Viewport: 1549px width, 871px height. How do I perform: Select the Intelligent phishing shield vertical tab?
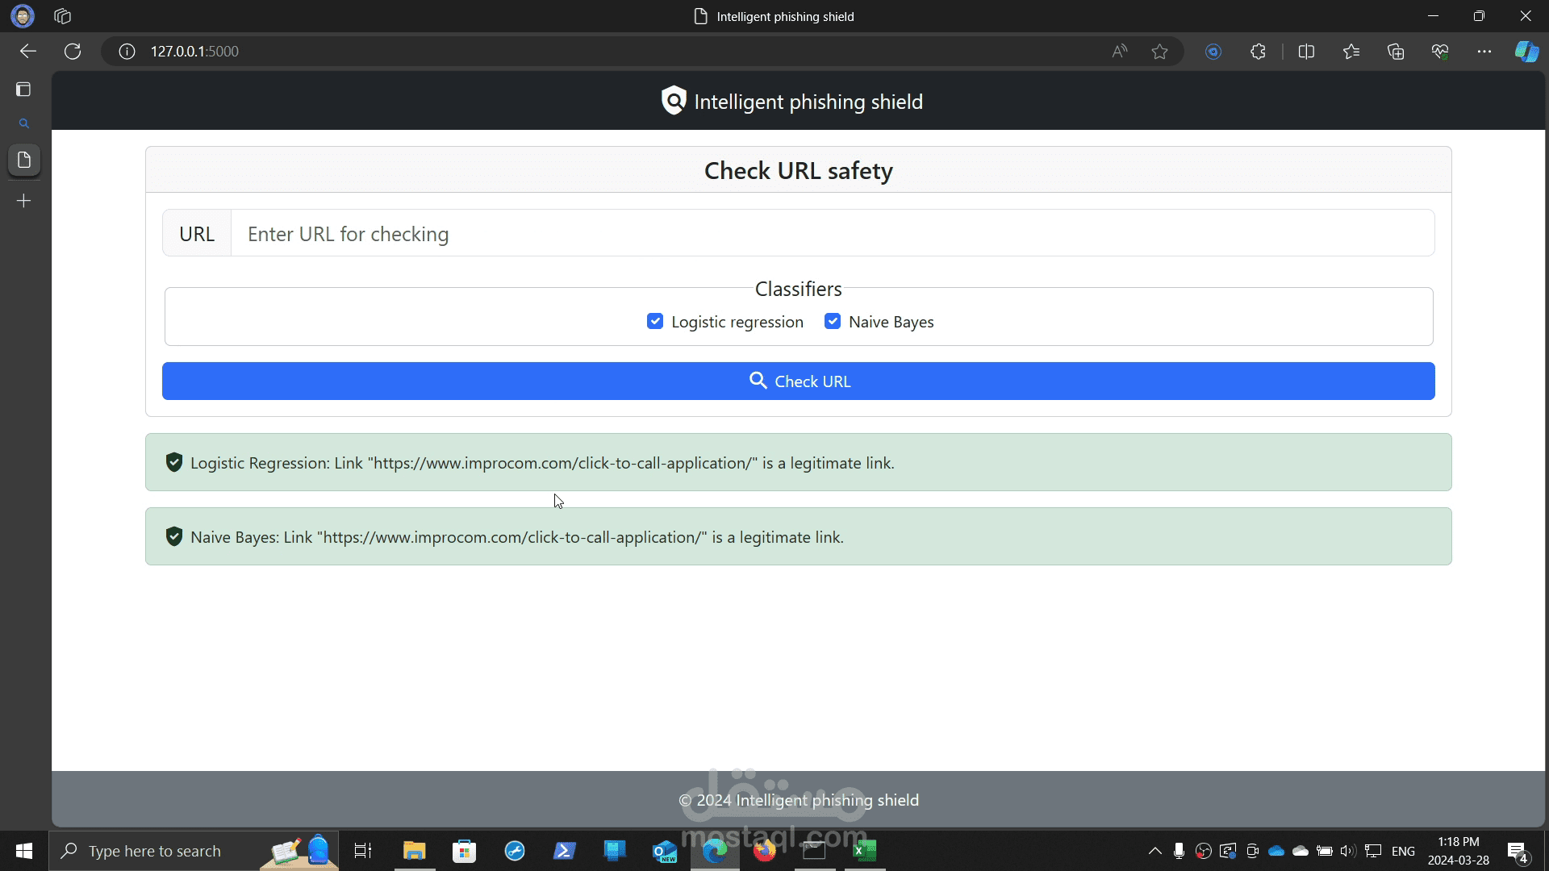(x=24, y=160)
